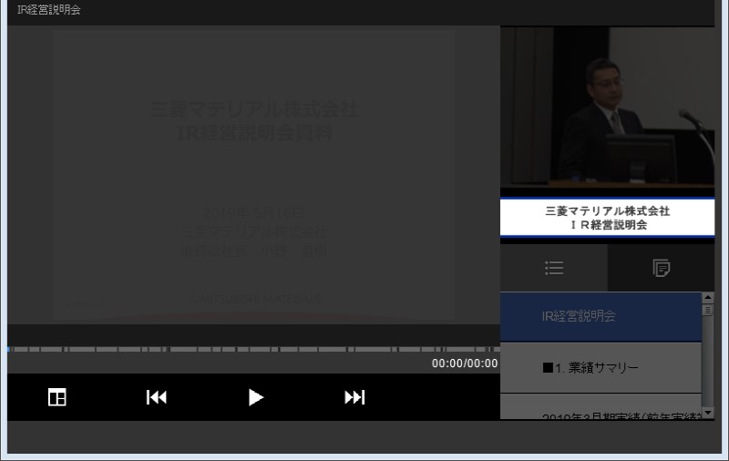Click the scroll down arrow of chapter list

point(708,413)
